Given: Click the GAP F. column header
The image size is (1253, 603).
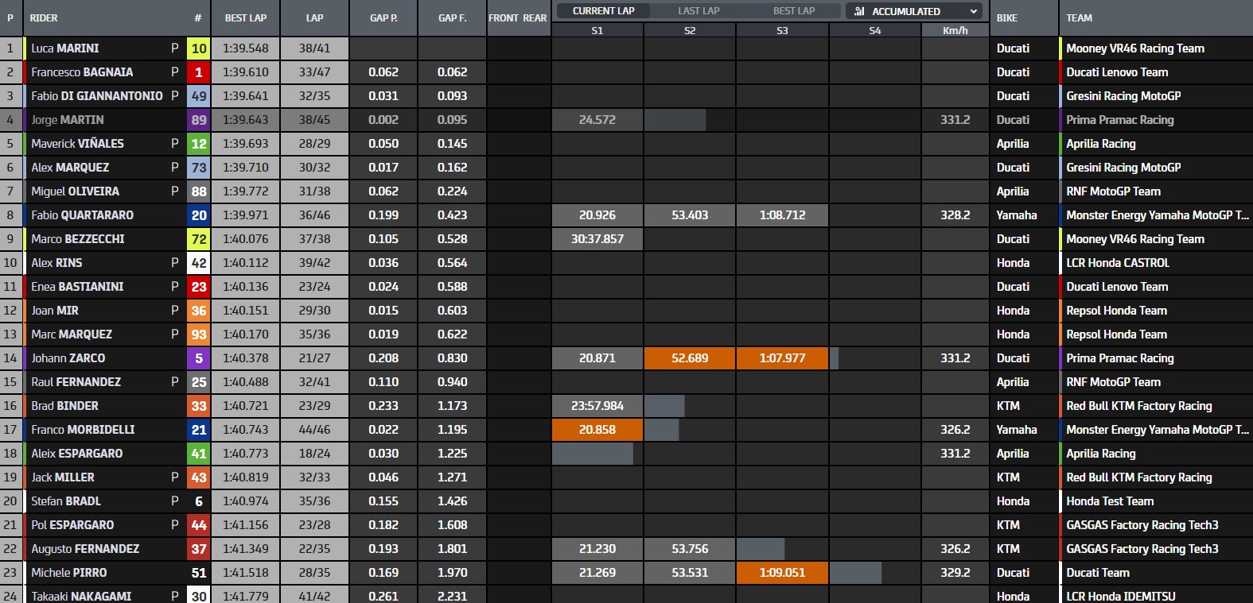Looking at the screenshot, I should click(x=452, y=17).
